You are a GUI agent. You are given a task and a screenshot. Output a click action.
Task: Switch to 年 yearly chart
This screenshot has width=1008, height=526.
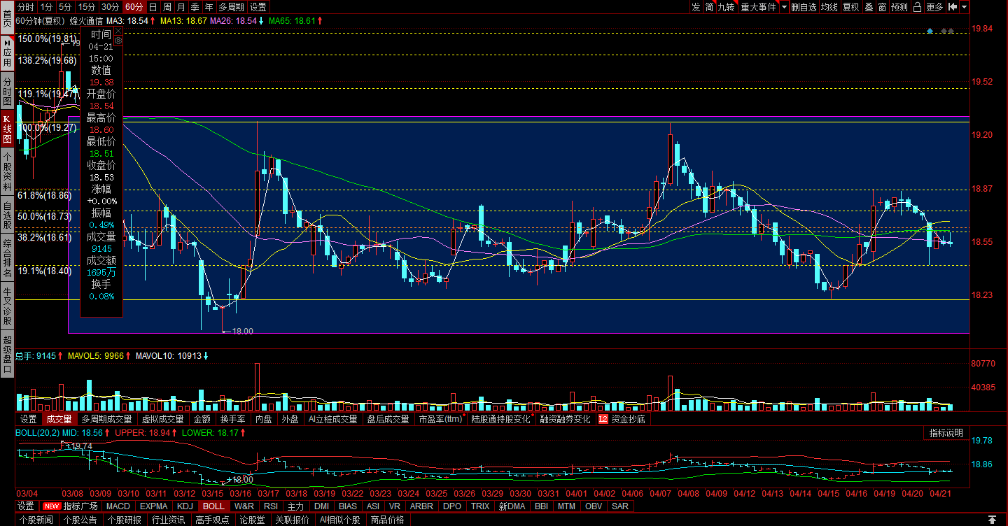209,7
